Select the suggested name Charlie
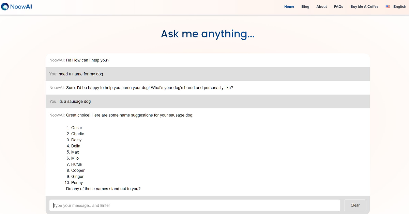 click(78, 133)
